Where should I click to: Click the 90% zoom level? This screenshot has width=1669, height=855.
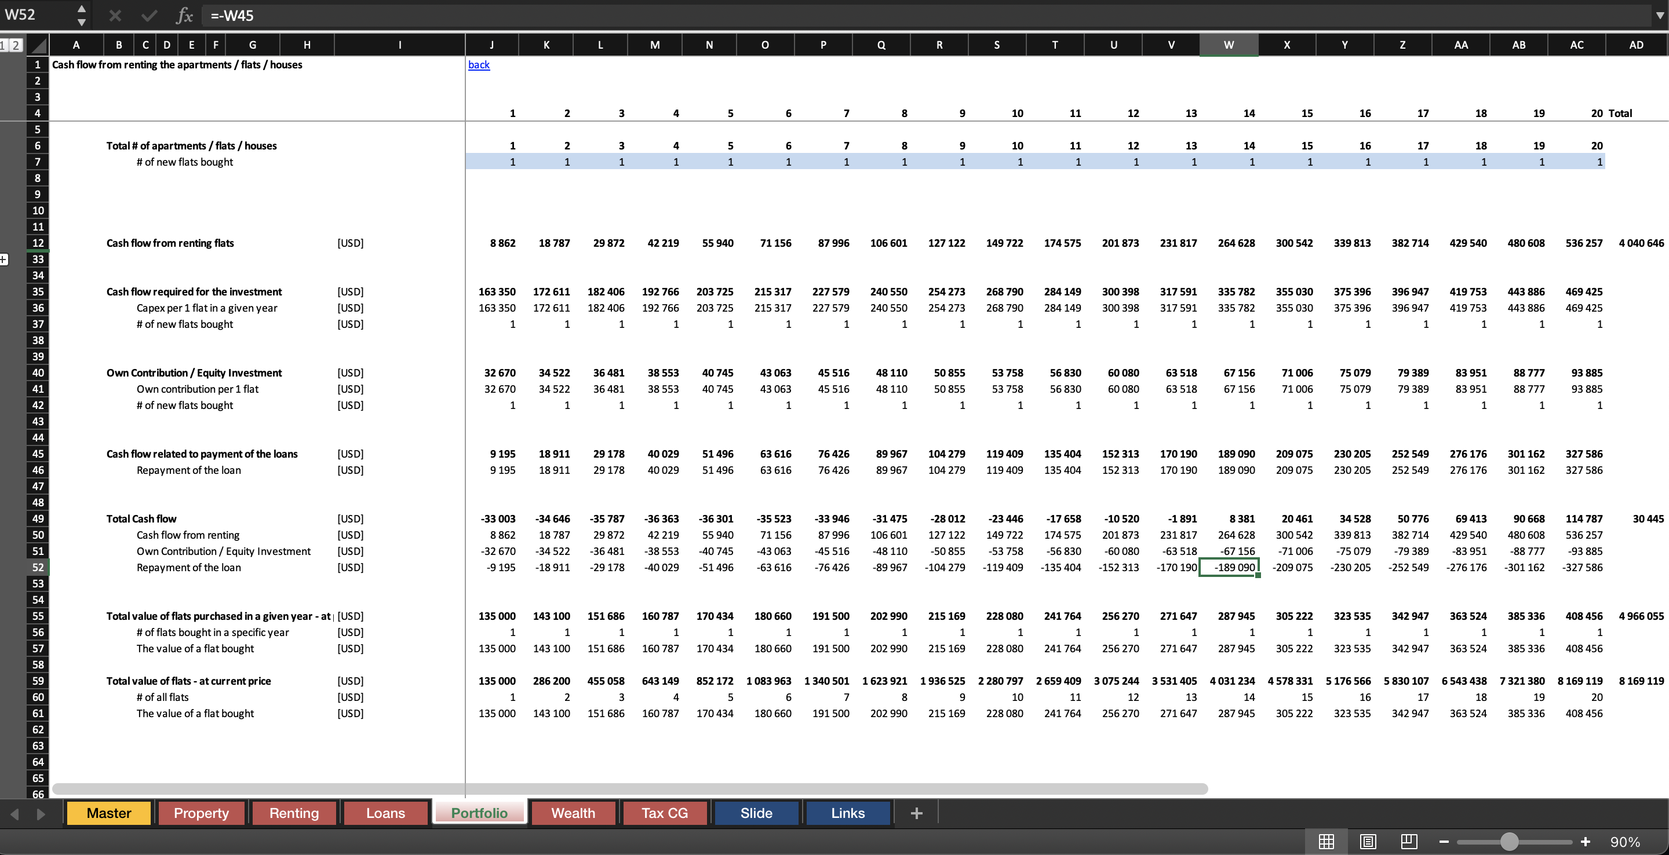click(x=1625, y=842)
